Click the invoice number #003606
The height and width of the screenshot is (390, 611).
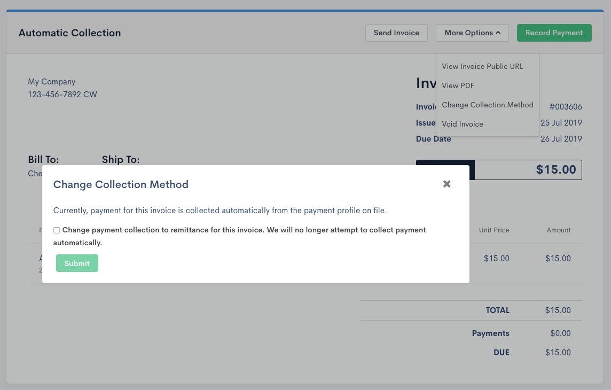tap(565, 107)
